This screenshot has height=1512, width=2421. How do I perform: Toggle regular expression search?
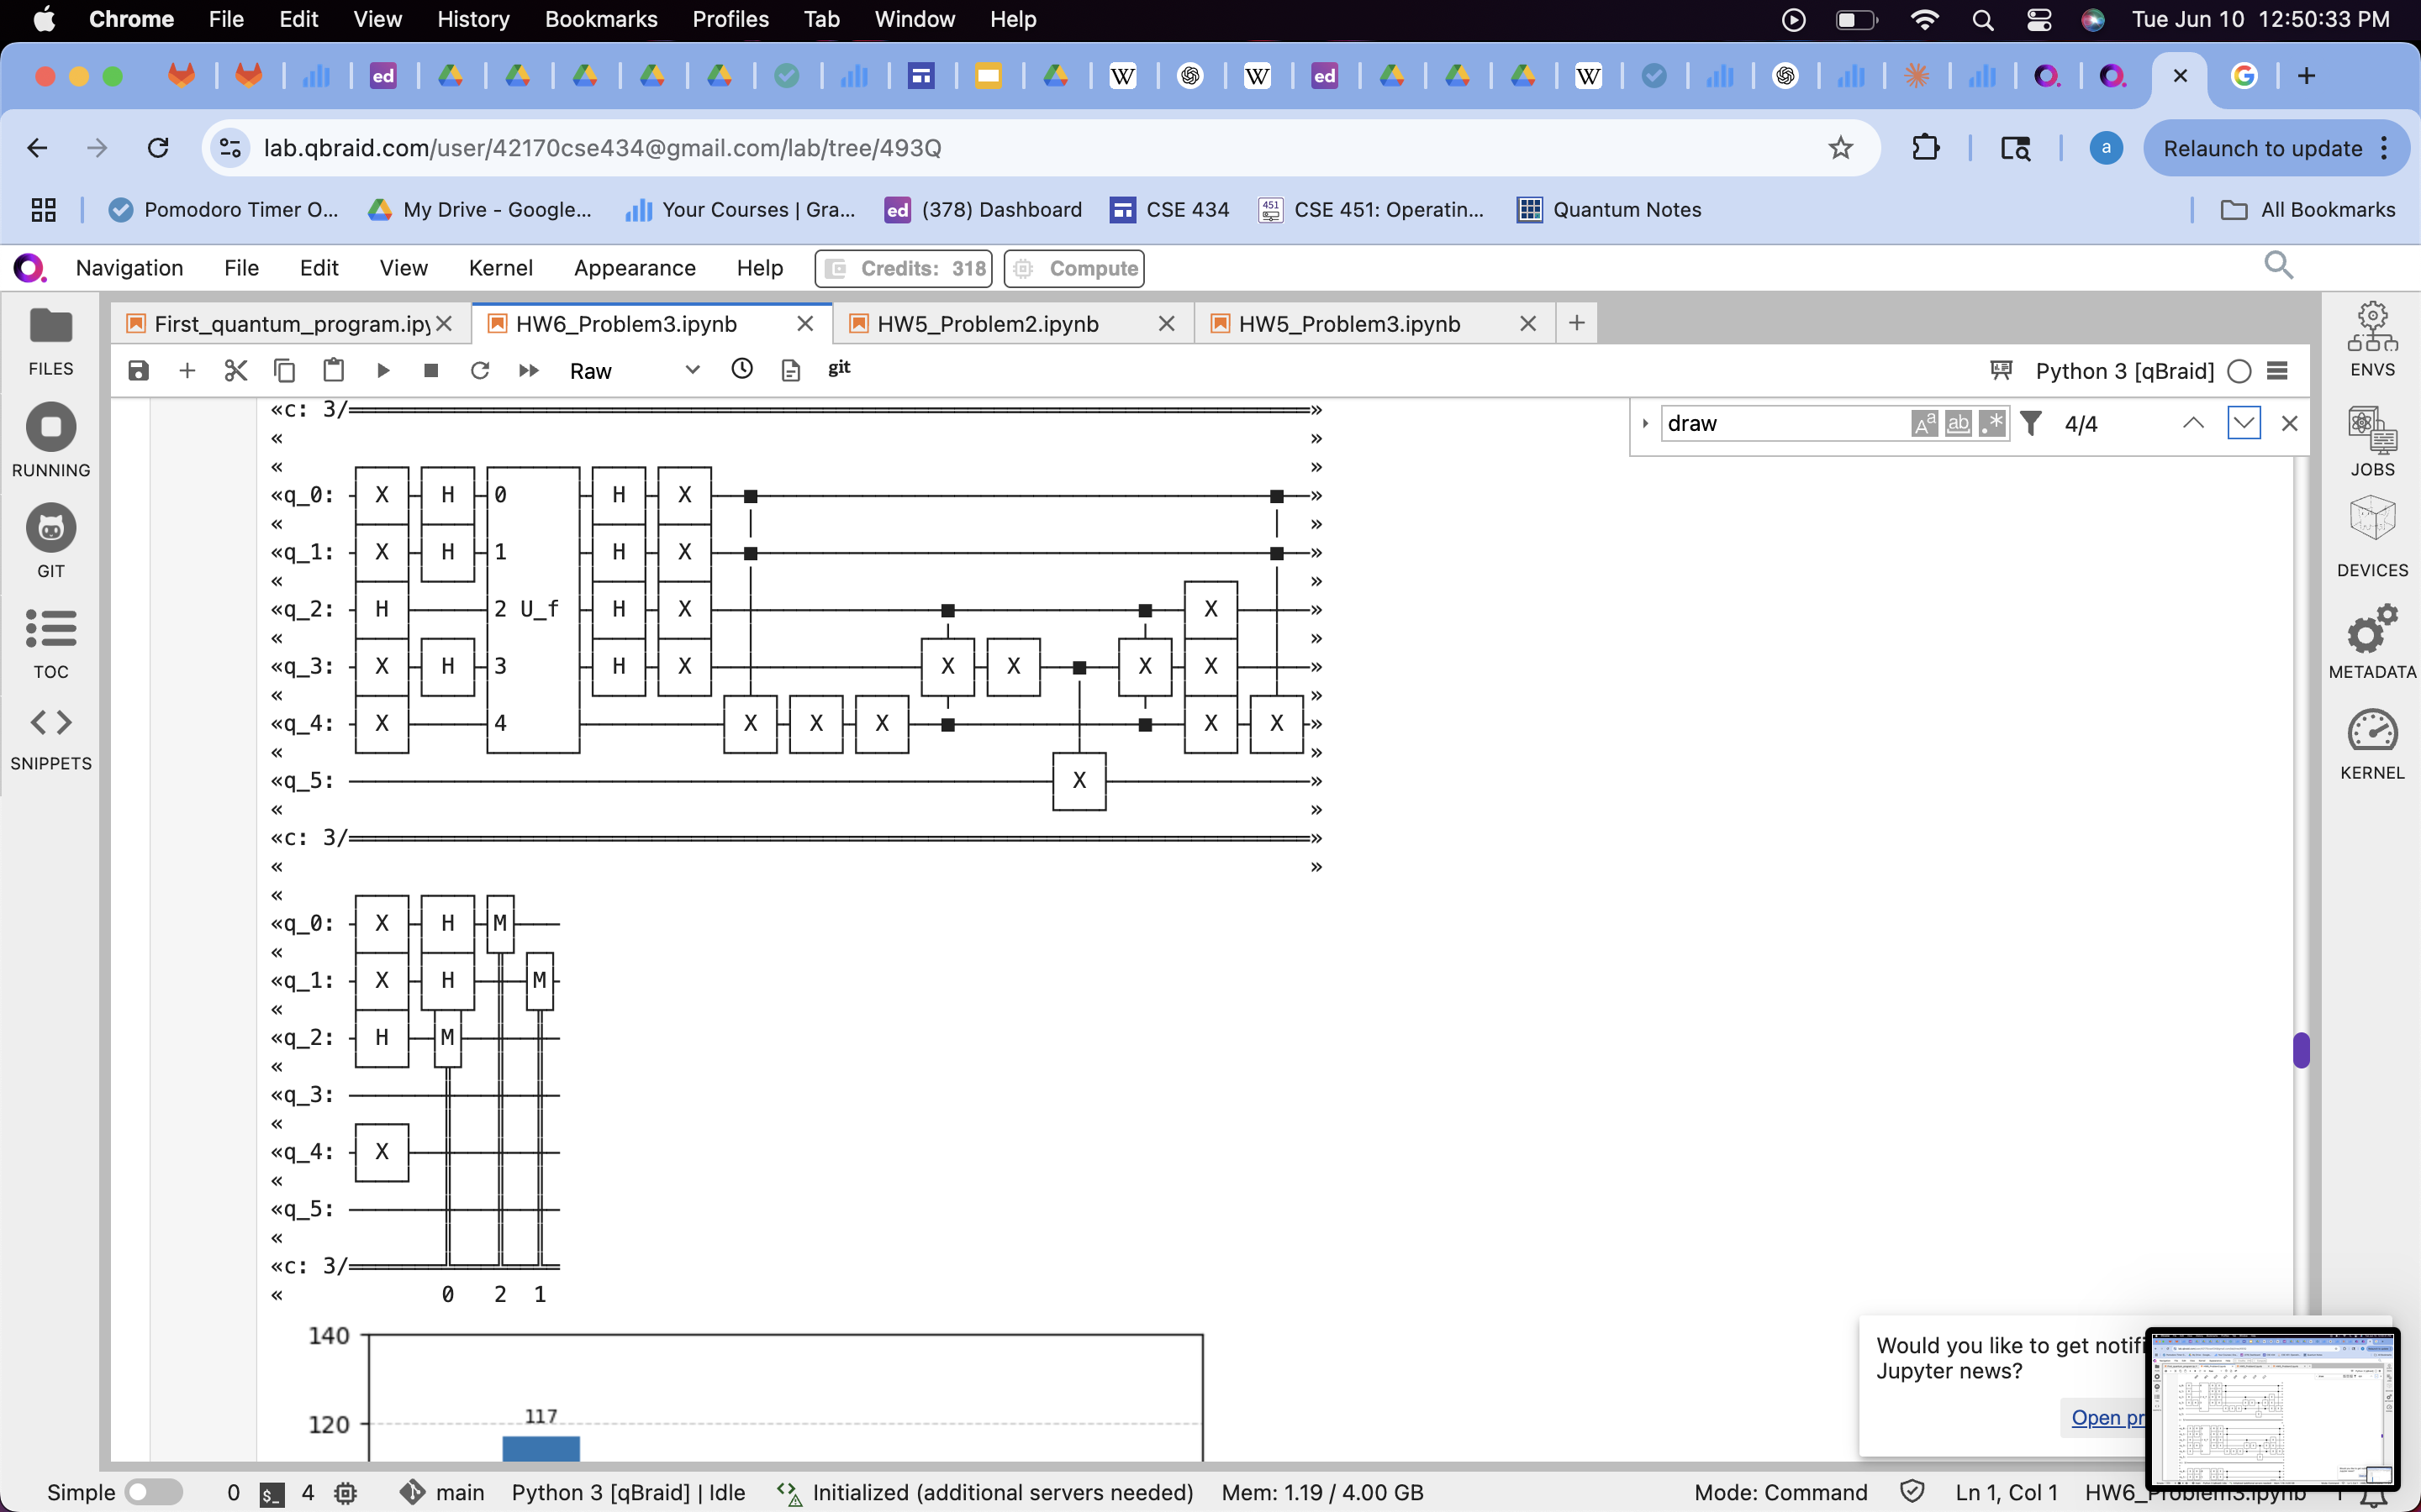click(x=1991, y=424)
